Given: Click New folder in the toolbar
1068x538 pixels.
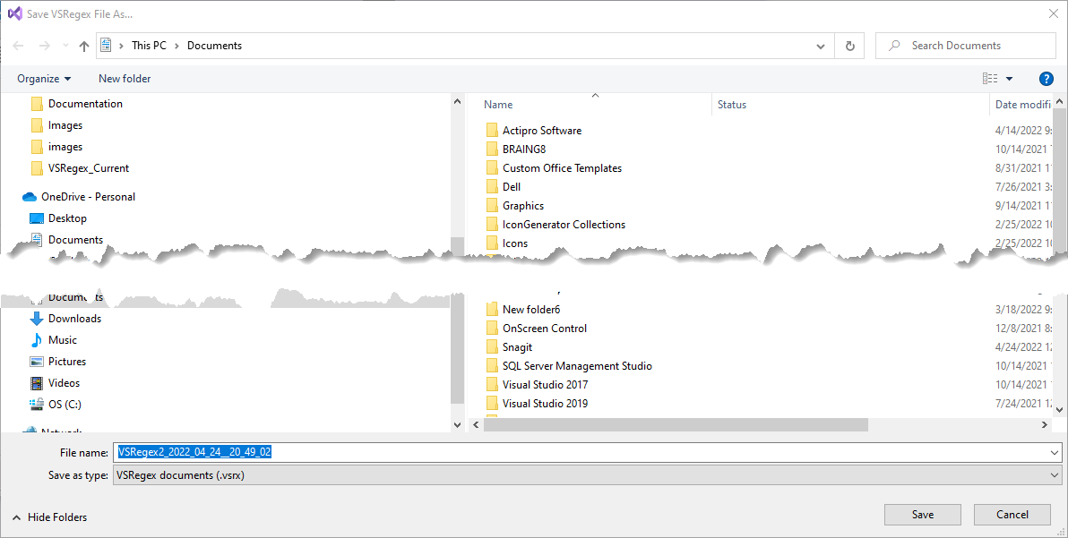Looking at the screenshot, I should [125, 79].
